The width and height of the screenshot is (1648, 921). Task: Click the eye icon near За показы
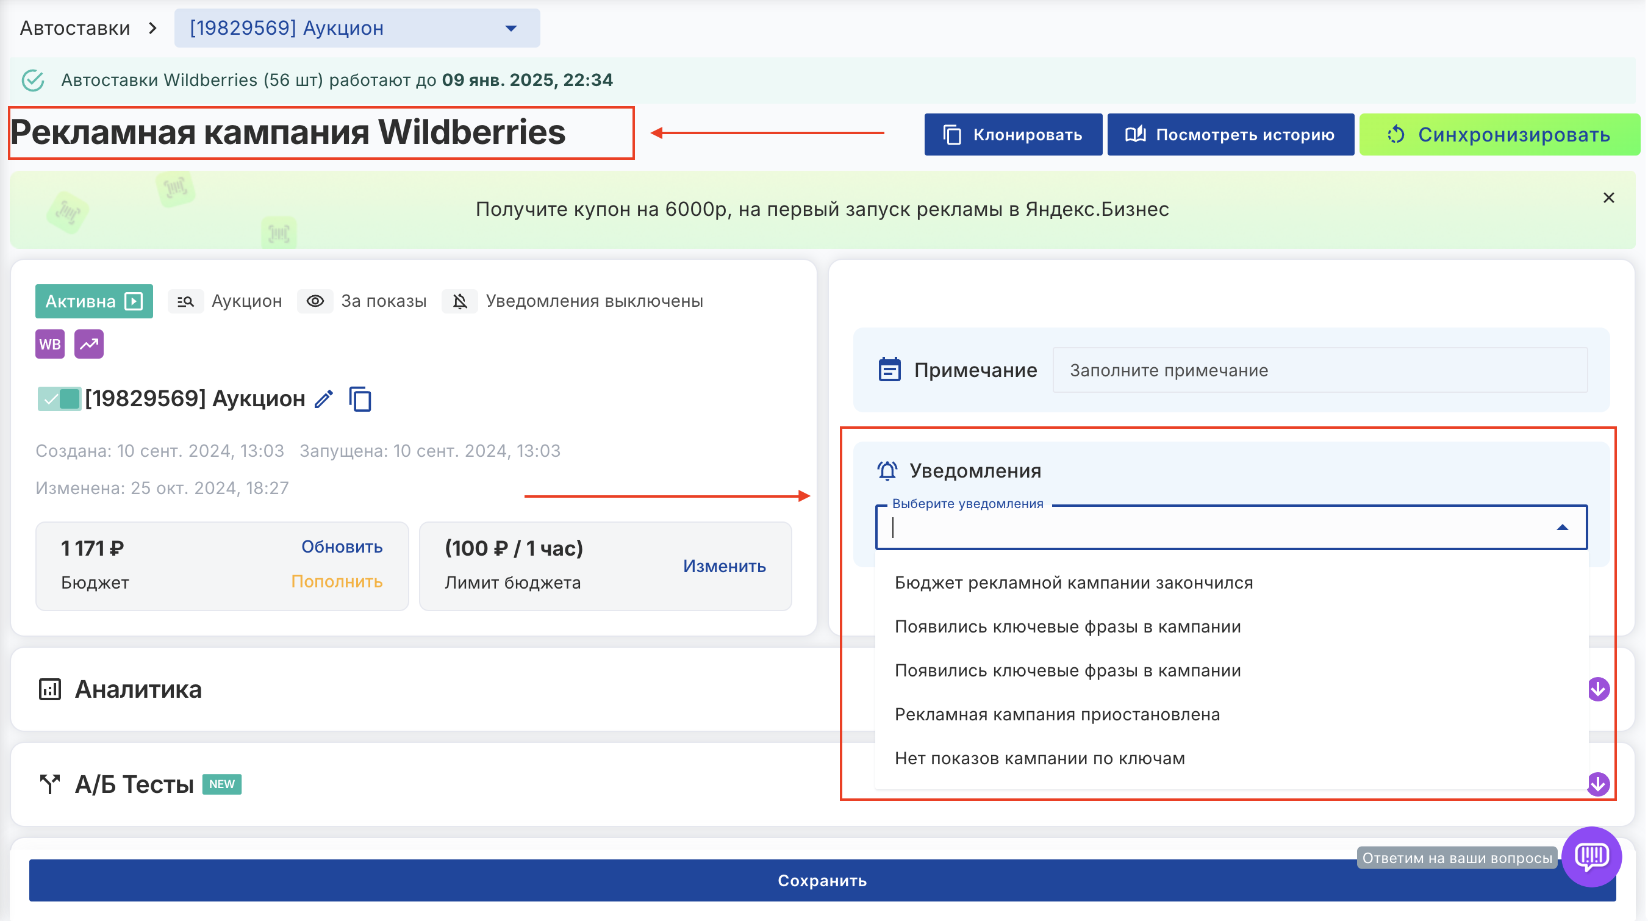coord(315,301)
